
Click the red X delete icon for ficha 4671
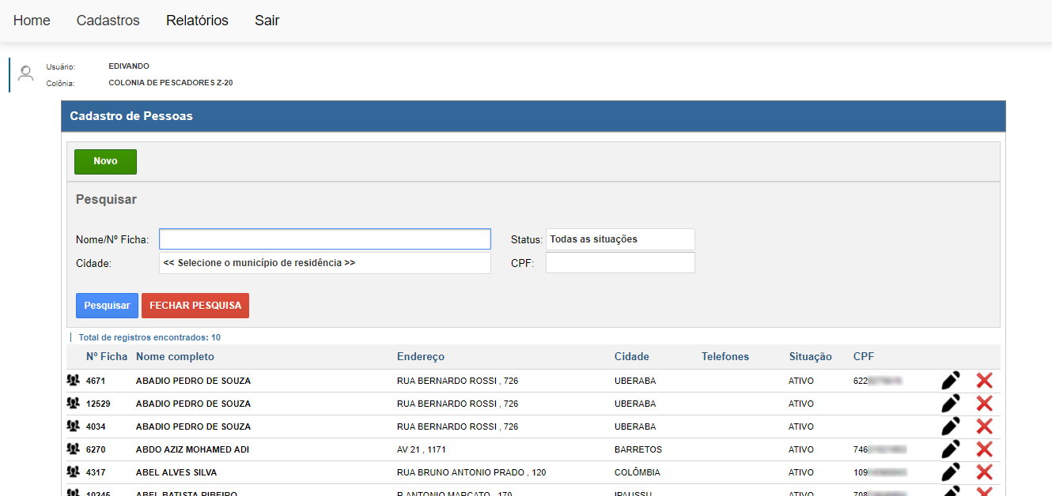[984, 381]
